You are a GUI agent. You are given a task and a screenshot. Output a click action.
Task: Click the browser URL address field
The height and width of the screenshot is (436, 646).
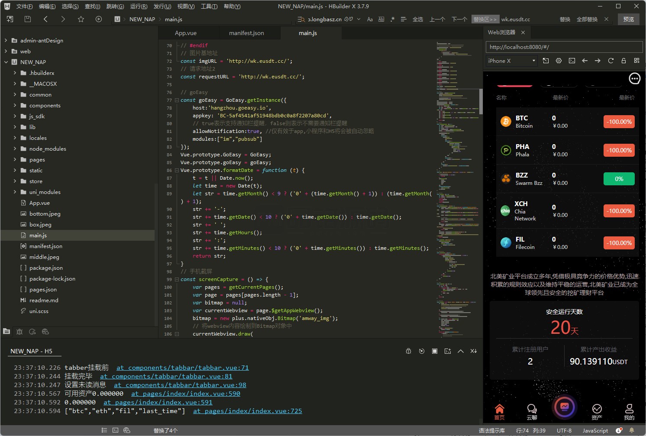564,47
